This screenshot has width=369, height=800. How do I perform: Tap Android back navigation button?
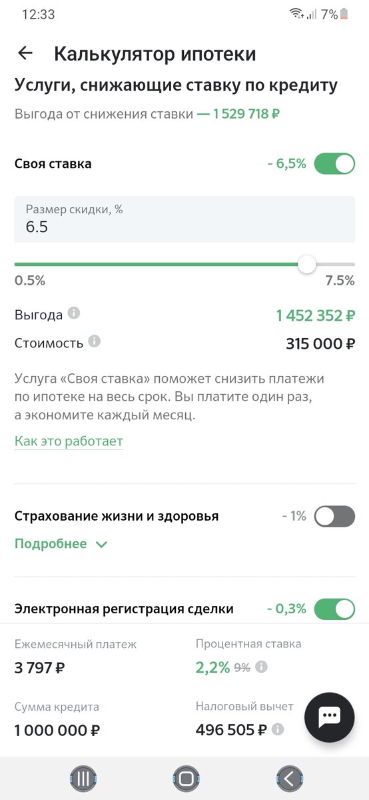tap(290, 778)
